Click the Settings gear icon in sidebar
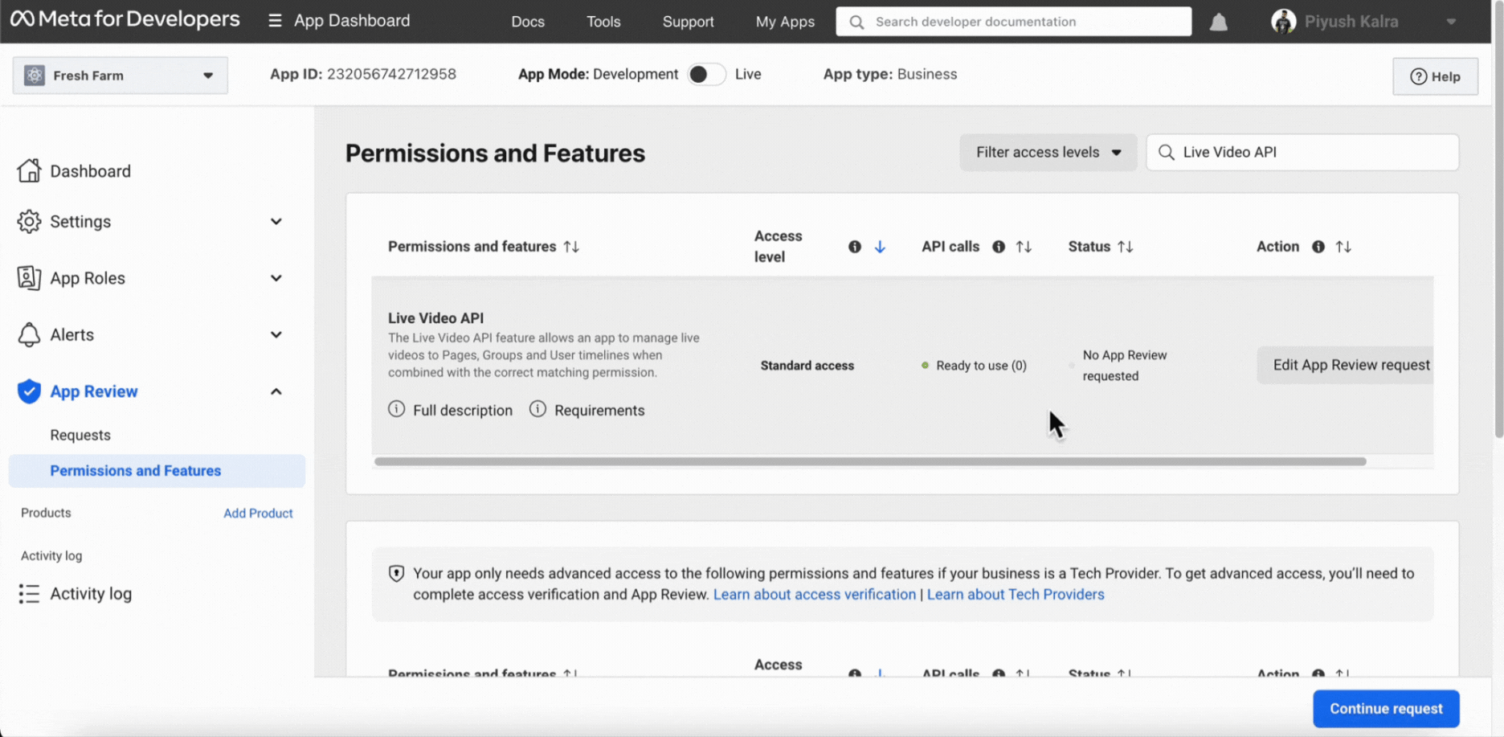 click(29, 221)
